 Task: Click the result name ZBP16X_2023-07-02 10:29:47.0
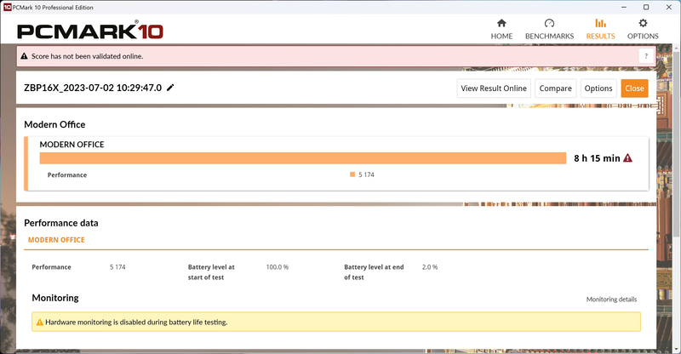point(93,88)
